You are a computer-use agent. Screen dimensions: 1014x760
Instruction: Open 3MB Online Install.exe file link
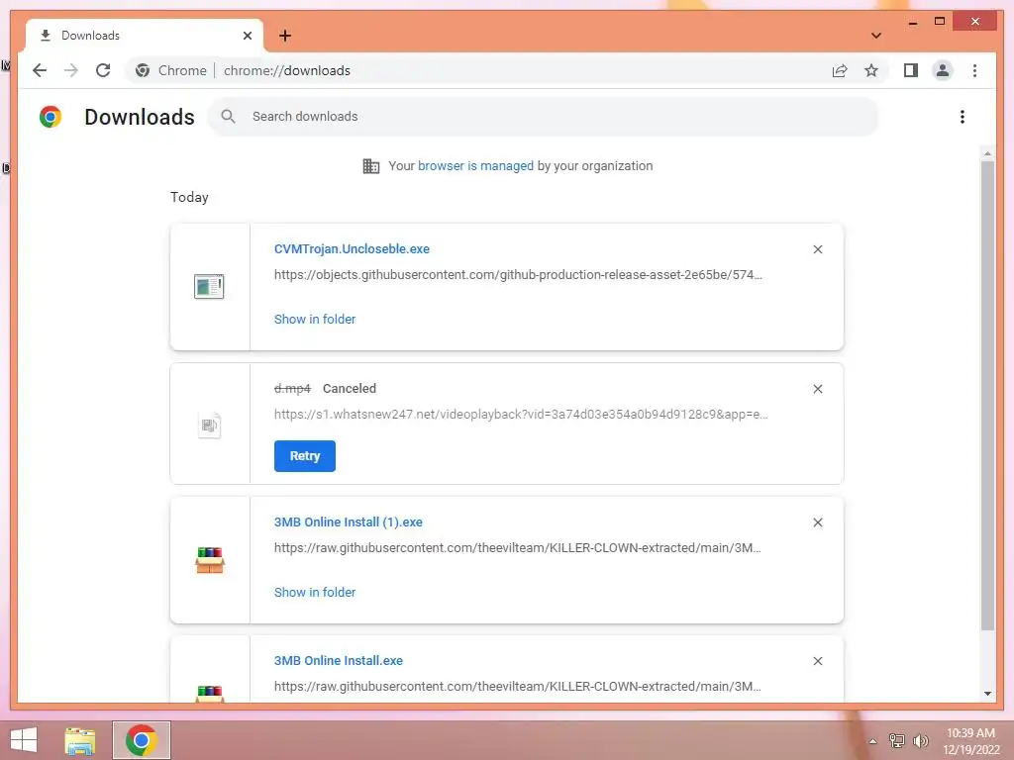point(339,661)
